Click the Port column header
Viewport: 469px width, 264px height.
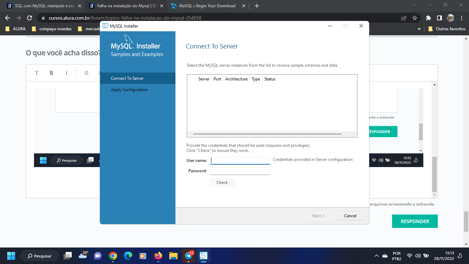click(217, 79)
